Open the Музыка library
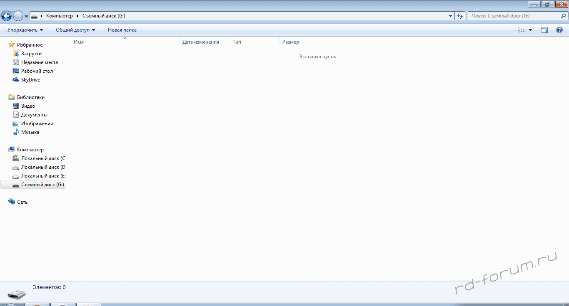The image size is (569, 306). [x=30, y=132]
